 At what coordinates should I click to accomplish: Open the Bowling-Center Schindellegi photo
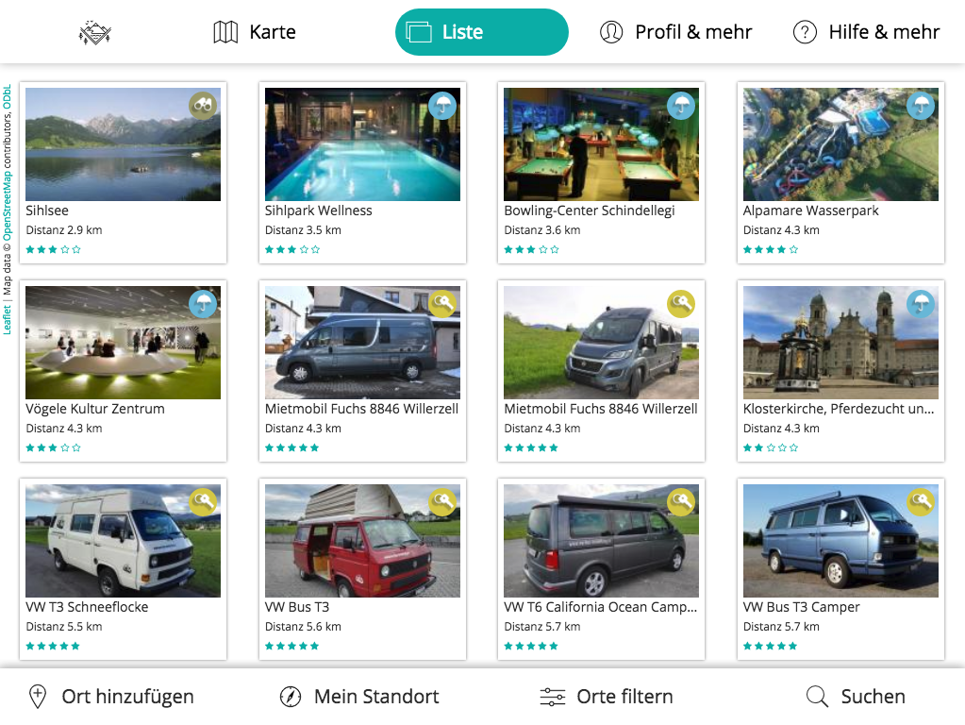coord(601,144)
